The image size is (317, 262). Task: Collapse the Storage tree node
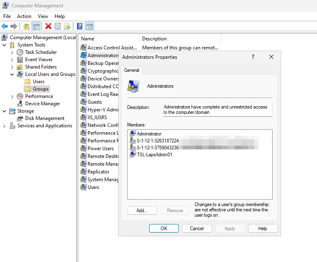click(x=4, y=111)
